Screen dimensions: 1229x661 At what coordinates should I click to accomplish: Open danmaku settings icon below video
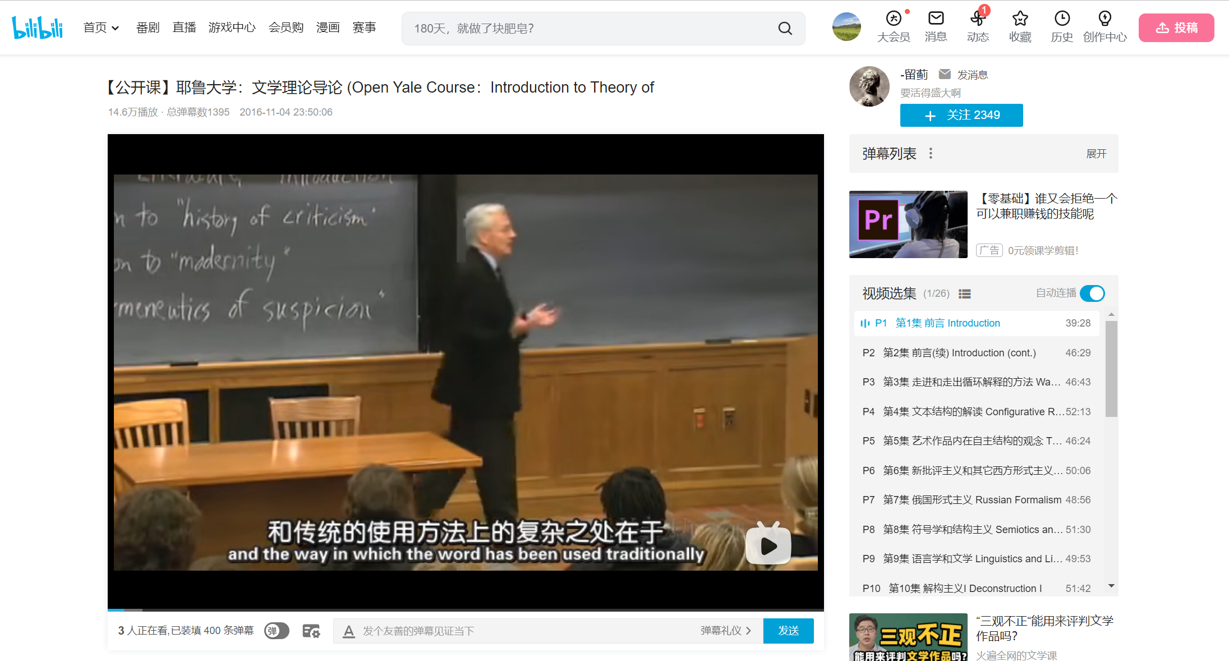click(x=311, y=631)
